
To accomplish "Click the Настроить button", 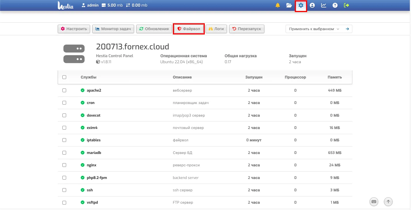I will coord(74,29).
